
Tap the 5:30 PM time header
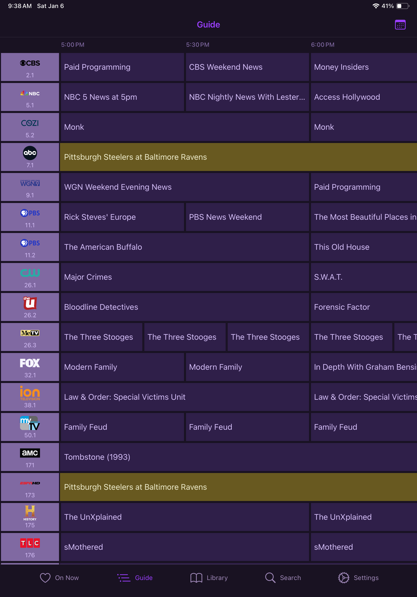tap(197, 45)
